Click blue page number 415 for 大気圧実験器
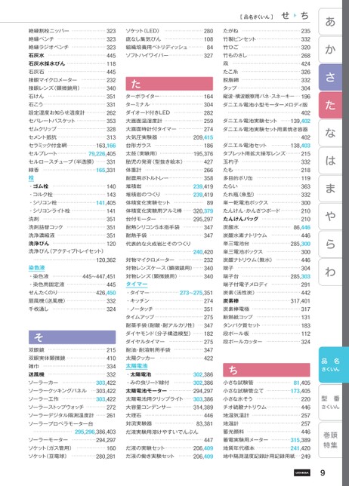Viewport: 349px width, 486px height. point(208,137)
